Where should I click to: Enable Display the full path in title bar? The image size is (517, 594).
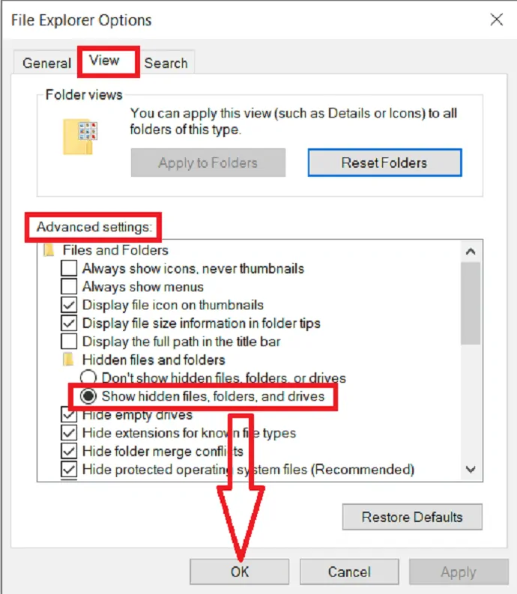[x=69, y=341]
